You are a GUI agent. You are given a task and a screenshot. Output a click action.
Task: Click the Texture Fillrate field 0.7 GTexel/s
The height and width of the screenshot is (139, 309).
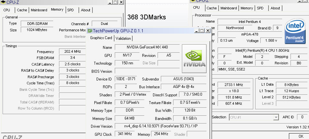[x=190, y=102]
